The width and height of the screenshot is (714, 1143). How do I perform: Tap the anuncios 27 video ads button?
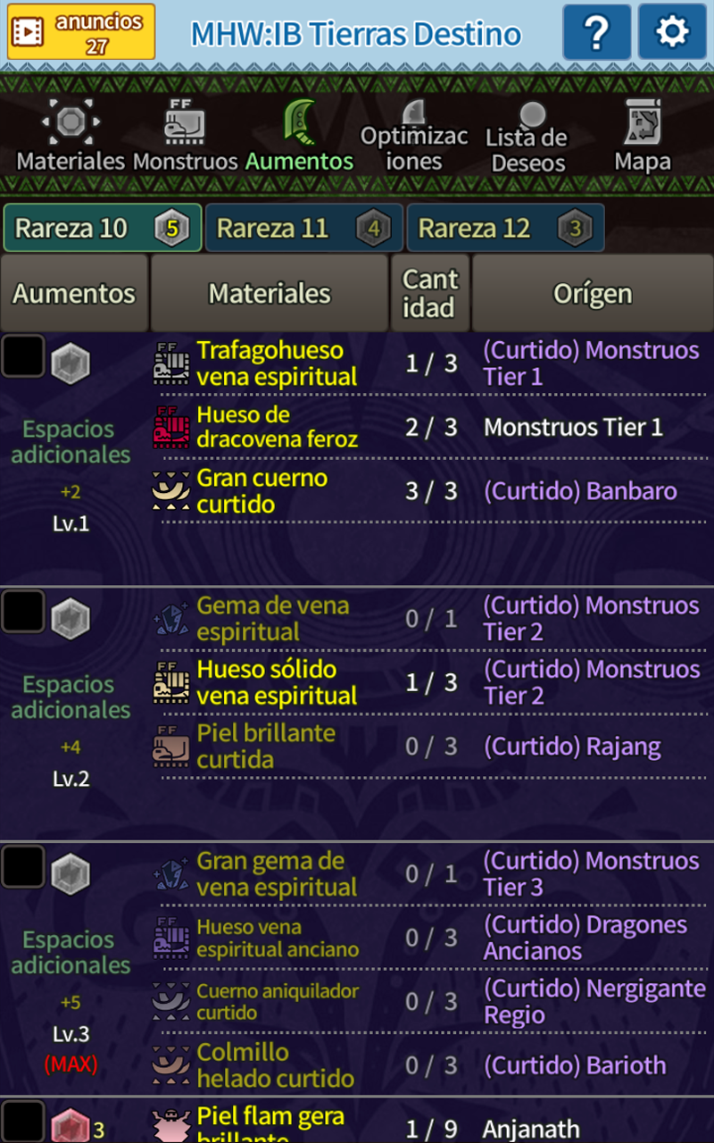(81, 32)
